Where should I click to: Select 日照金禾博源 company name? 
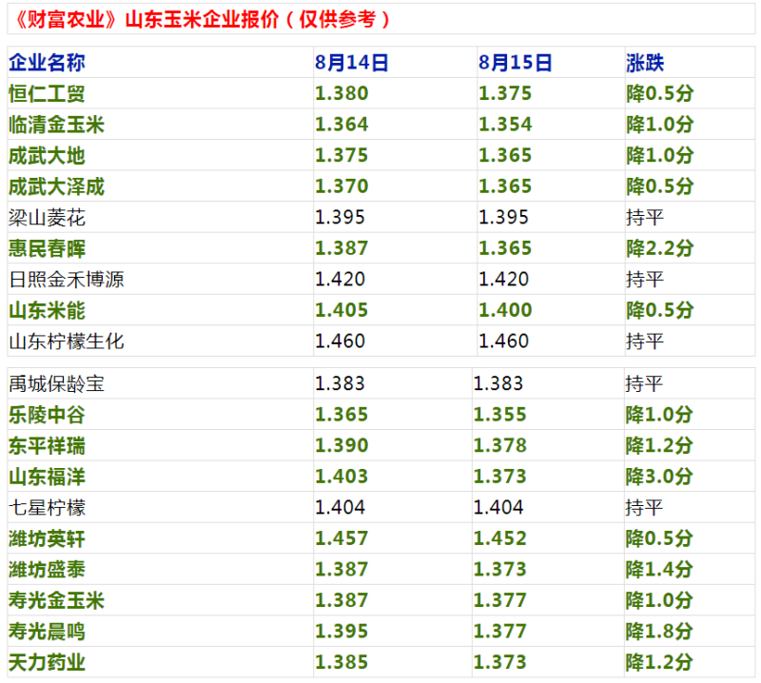(66, 280)
